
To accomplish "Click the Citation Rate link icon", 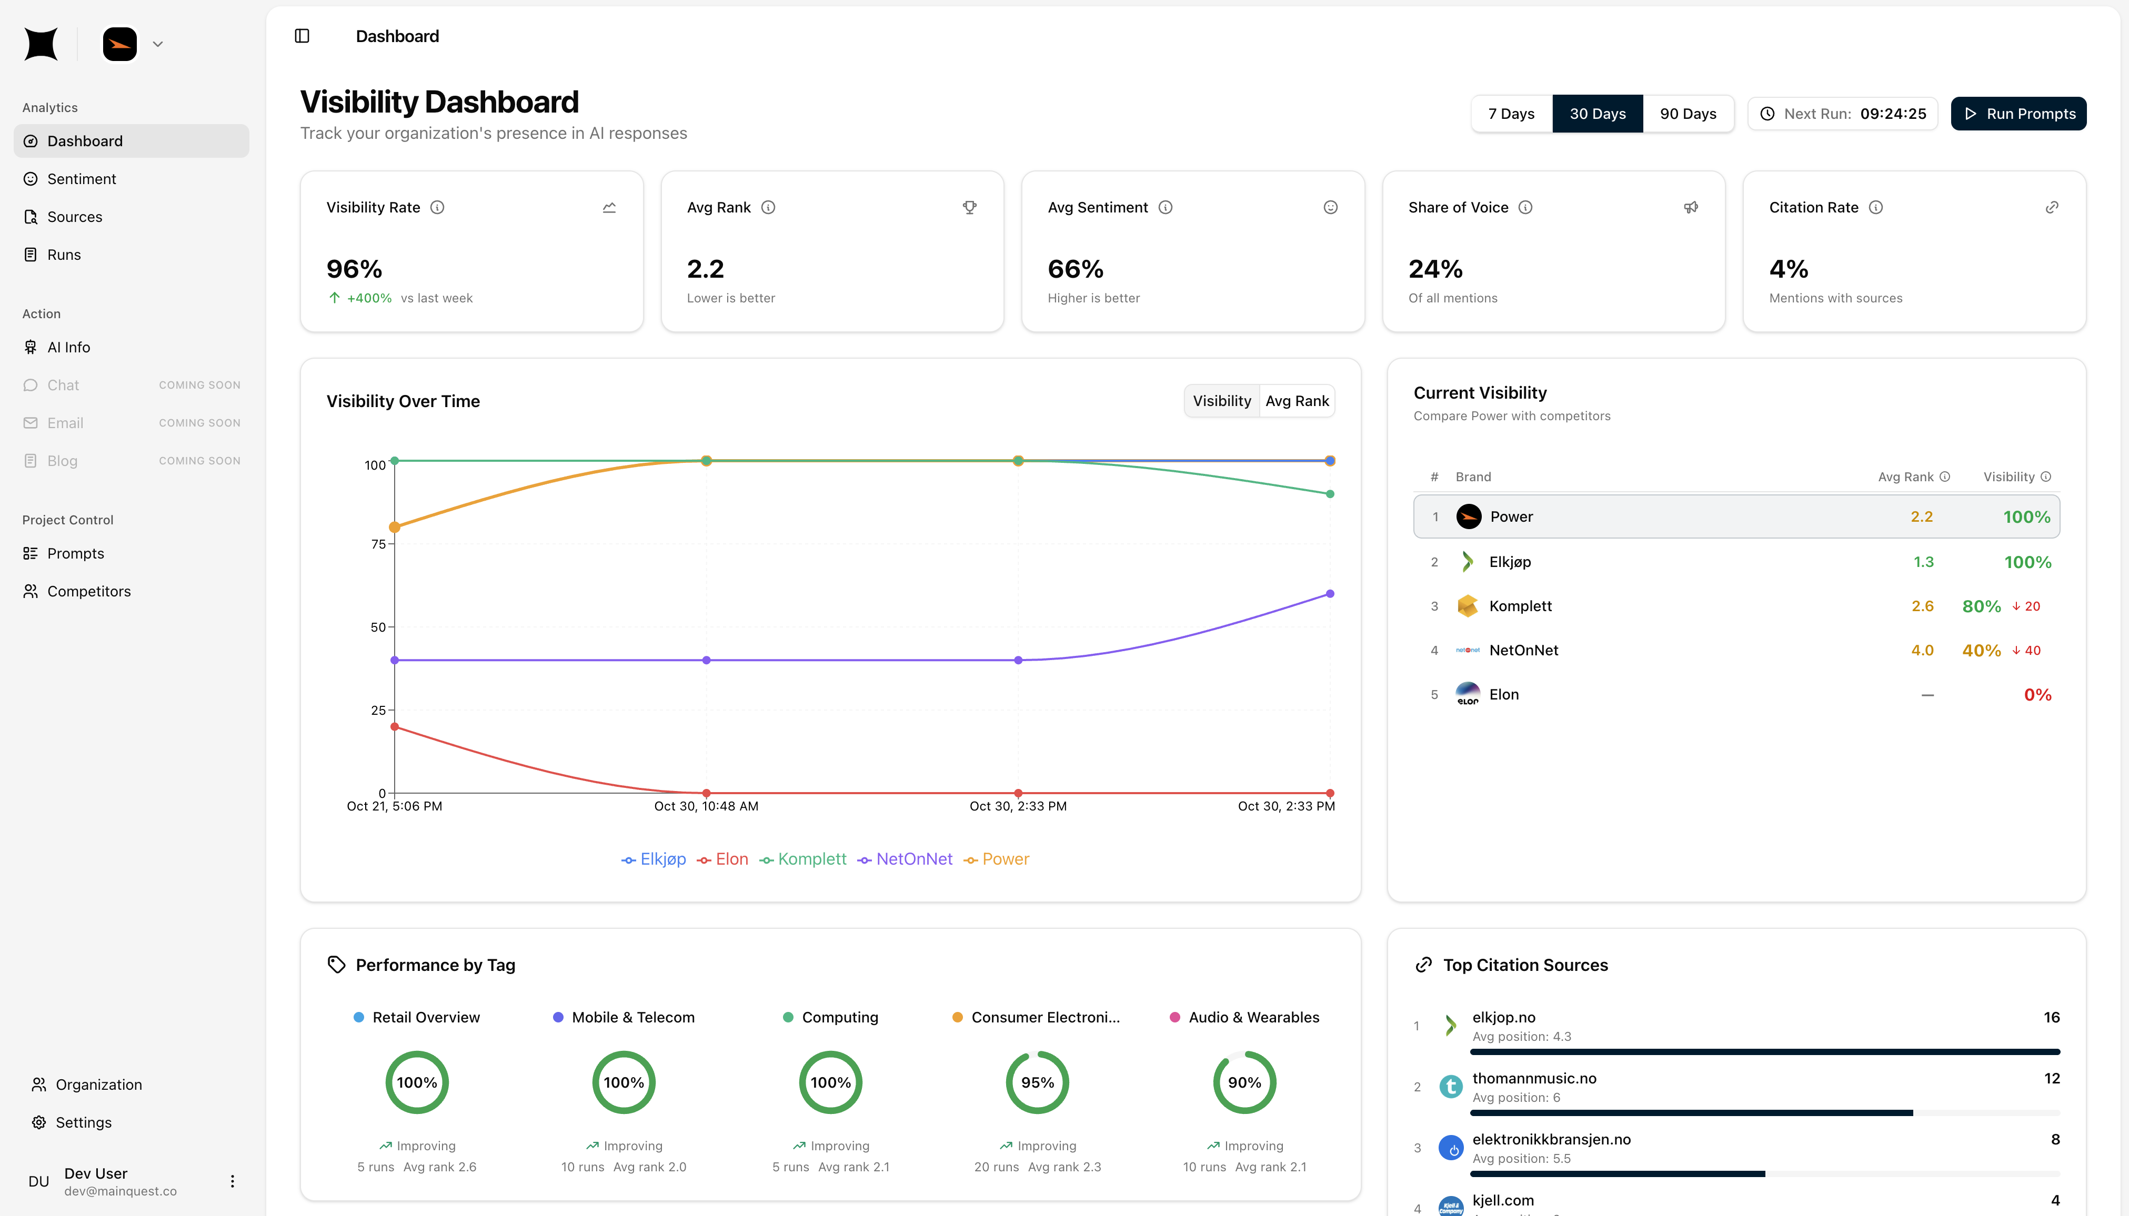I will click(x=2052, y=207).
